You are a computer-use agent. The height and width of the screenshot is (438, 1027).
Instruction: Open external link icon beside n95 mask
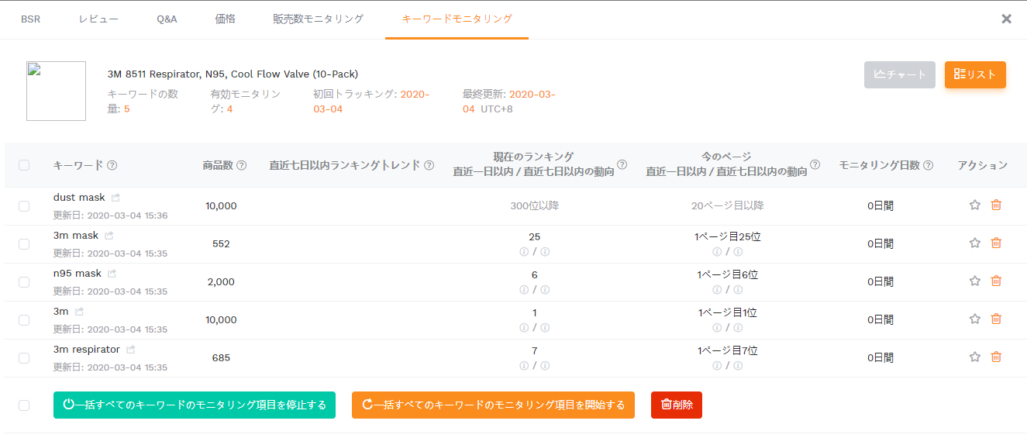(112, 274)
